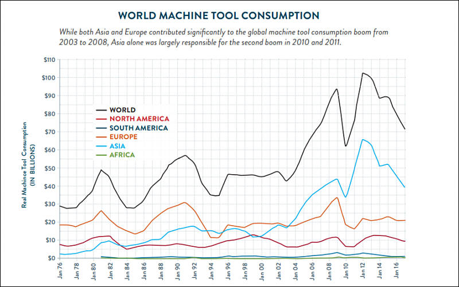Click the Jan 84 x-axis label
Image resolution: width=459 pixels, height=287 pixels.
pyautogui.click(x=127, y=270)
